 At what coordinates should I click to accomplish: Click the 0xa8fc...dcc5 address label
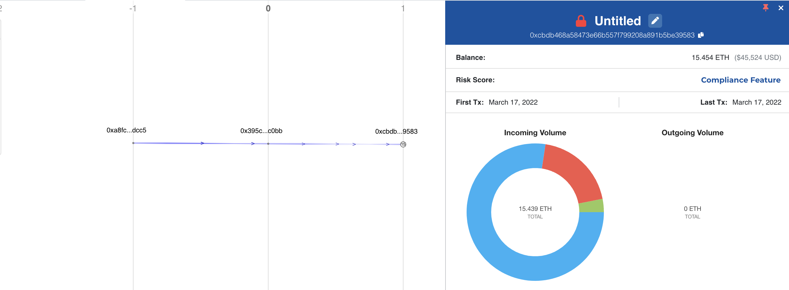(126, 130)
